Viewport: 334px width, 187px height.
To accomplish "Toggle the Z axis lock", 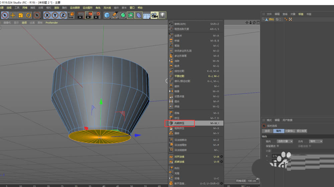I will pos(63,15).
